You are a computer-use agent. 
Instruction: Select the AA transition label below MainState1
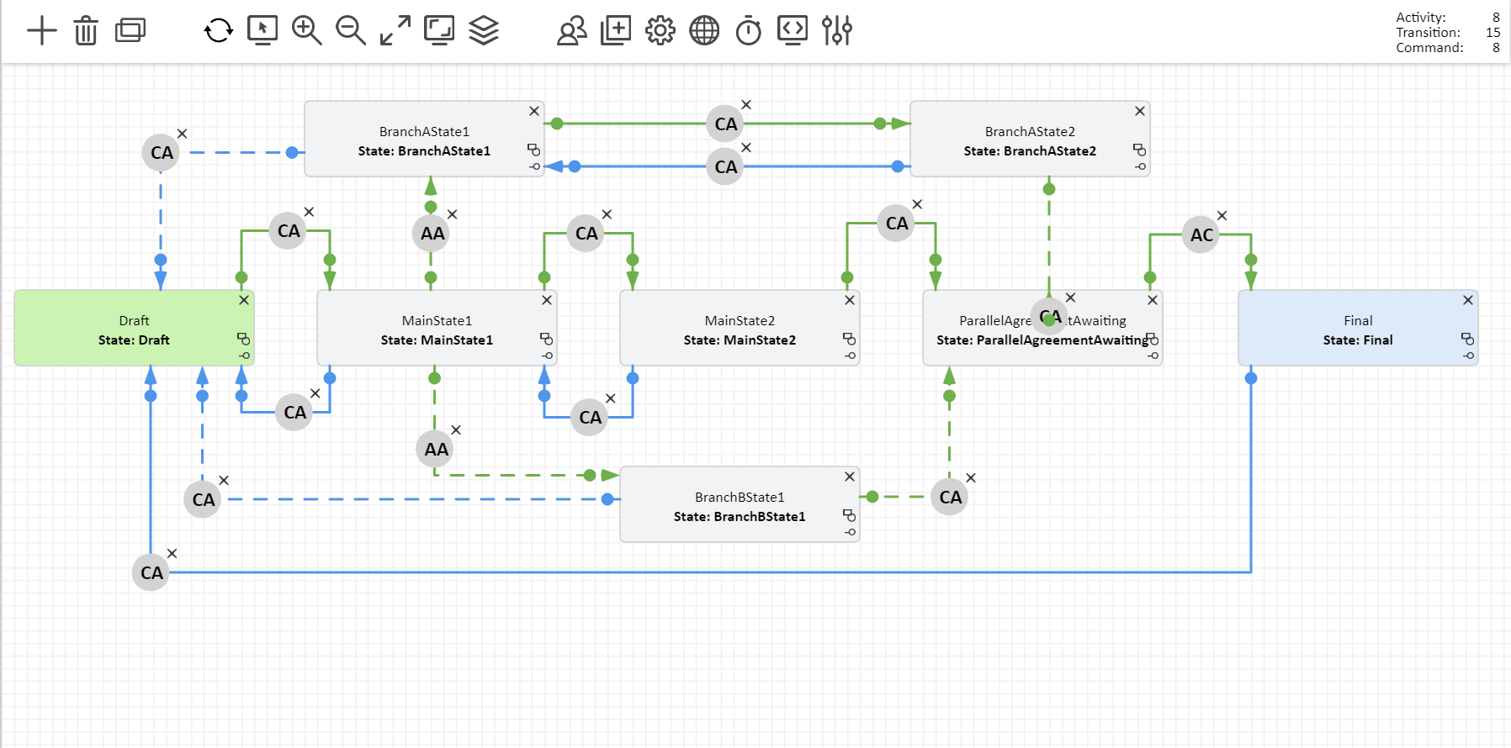436,450
